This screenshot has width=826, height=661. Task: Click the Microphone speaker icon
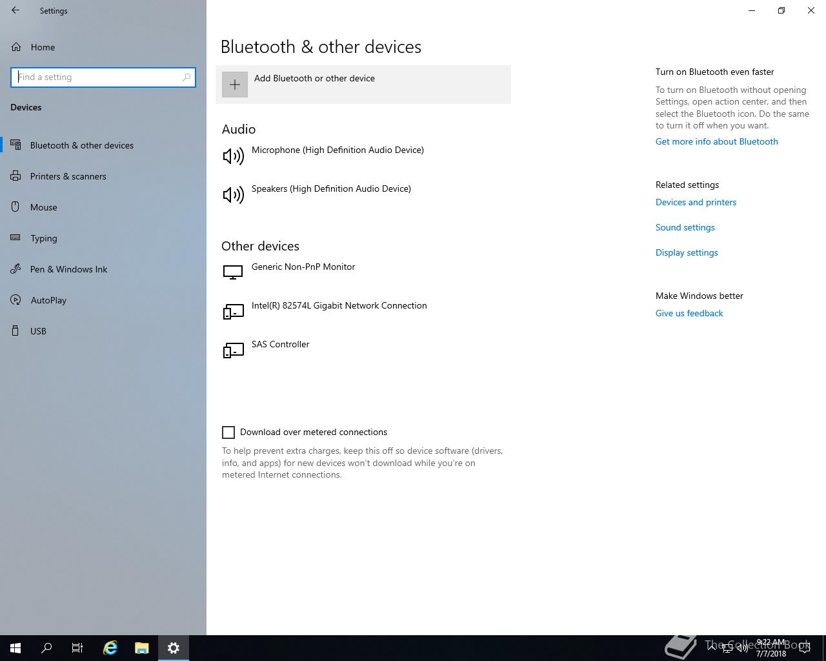coord(233,156)
